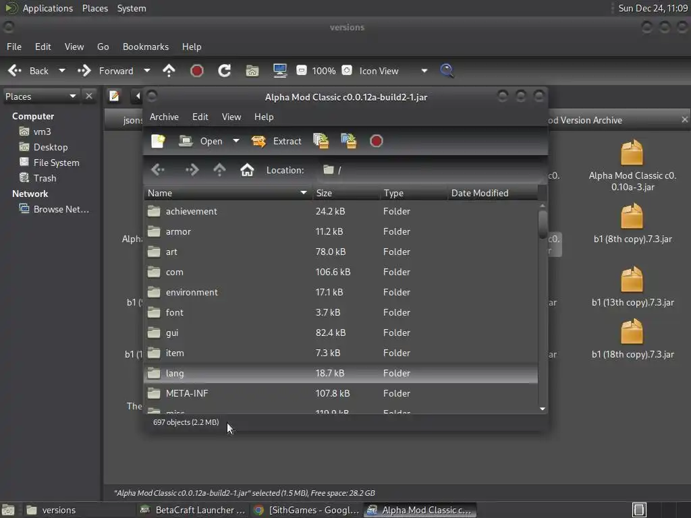
Task: Sort archive contents by Type column
Action: point(414,193)
